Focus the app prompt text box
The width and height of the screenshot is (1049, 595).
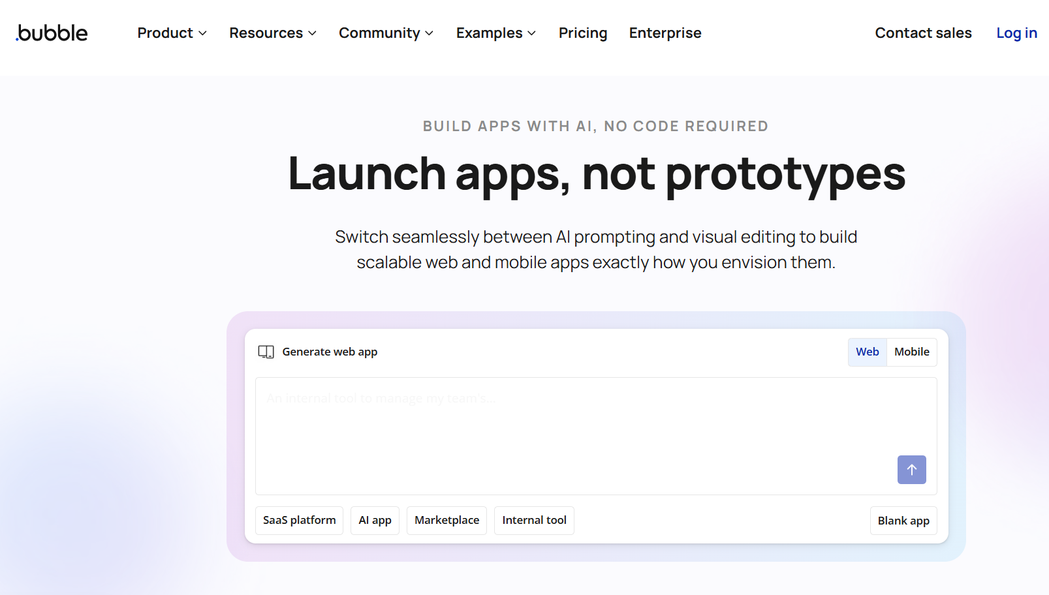click(x=596, y=436)
